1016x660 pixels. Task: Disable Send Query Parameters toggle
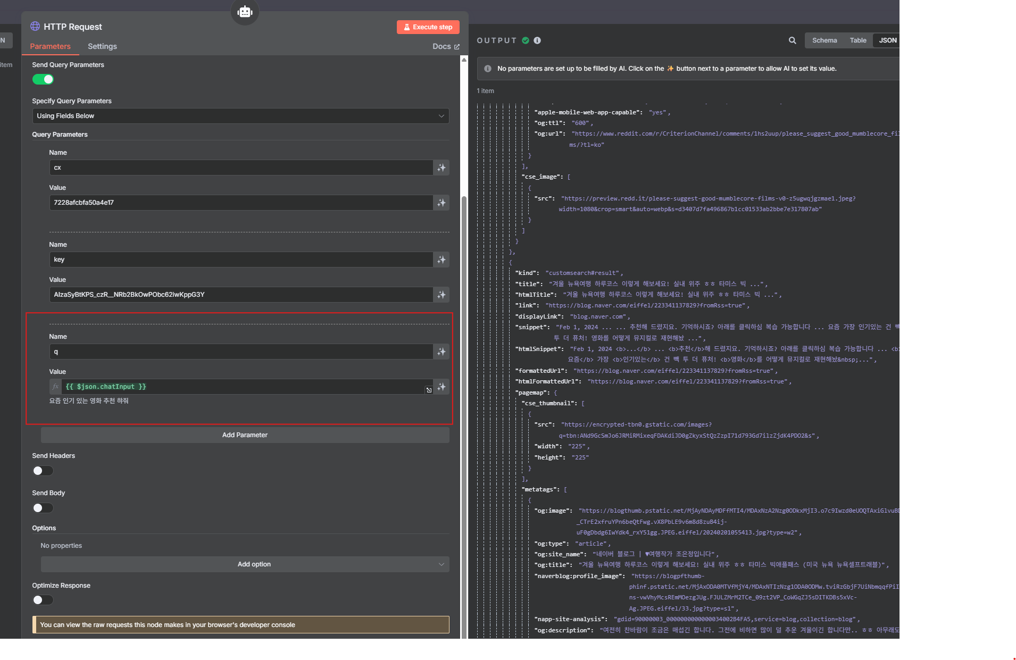point(43,79)
